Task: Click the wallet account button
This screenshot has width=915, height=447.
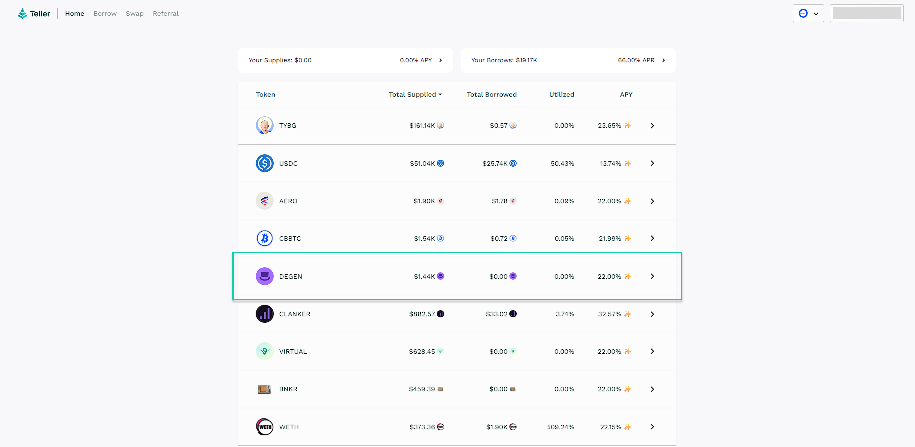Action: pyautogui.click(x=866, y=14)
